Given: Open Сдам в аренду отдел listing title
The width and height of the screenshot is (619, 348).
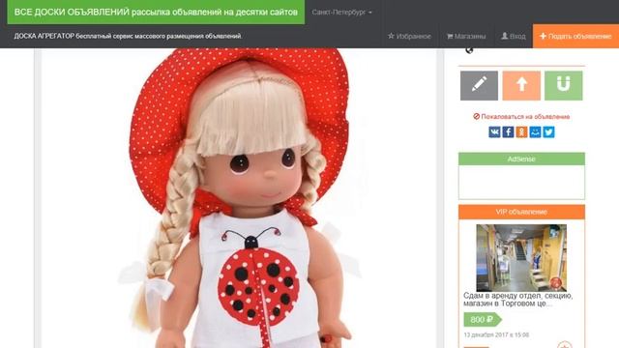Looking at the screenshot, I should click(x=518, y=300).
